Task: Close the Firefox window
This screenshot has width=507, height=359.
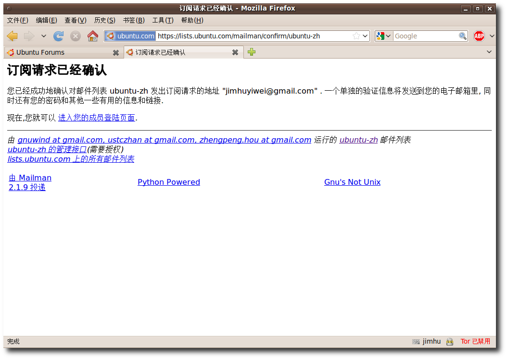Action: point(490,9)
